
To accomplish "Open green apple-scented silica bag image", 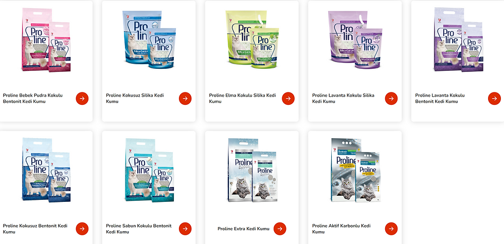I will click(x=252, y=40).
